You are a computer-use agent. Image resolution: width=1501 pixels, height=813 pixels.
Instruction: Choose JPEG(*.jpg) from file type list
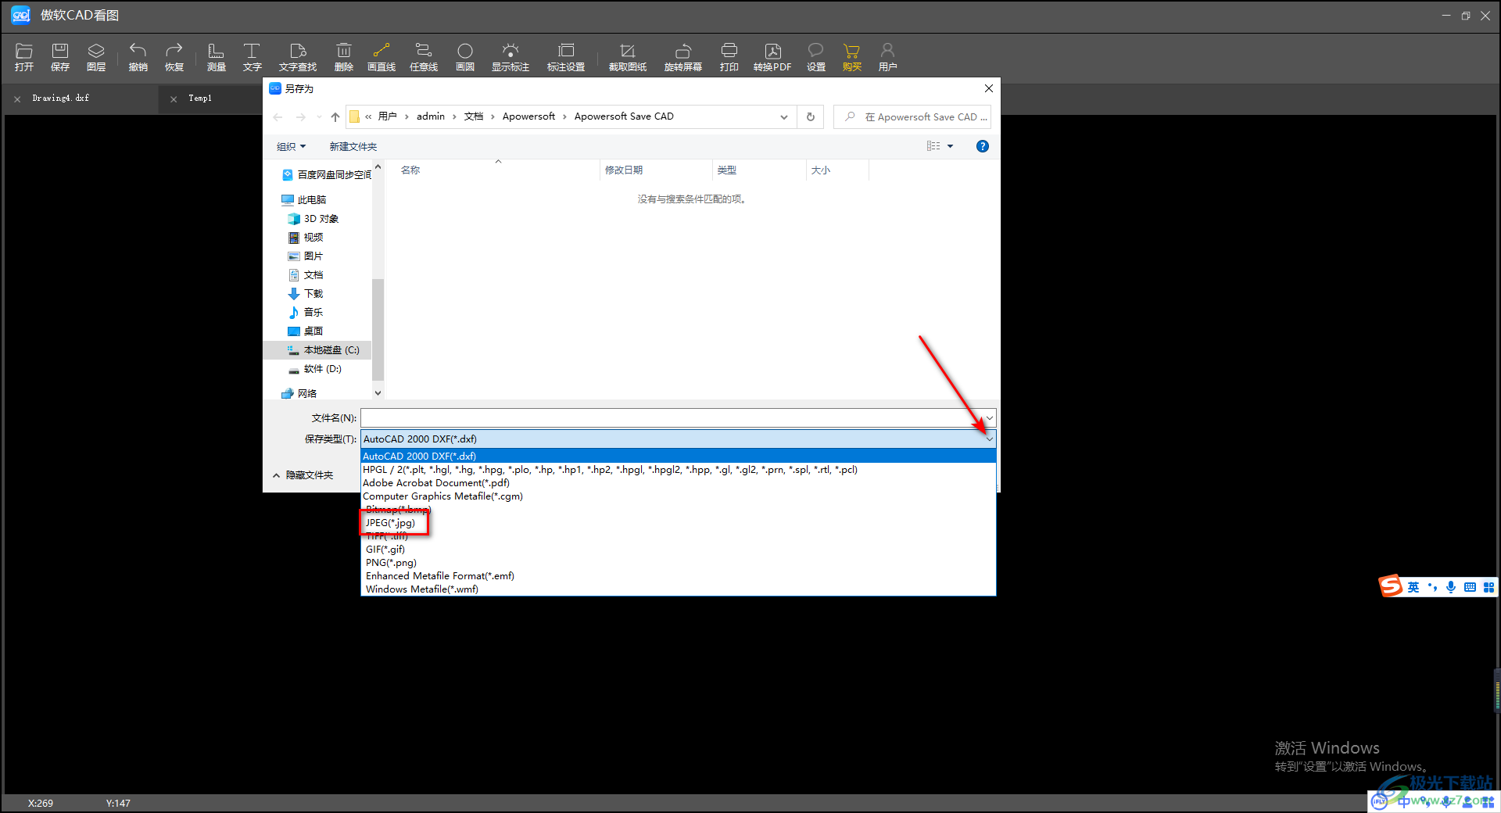coord(391,523)
